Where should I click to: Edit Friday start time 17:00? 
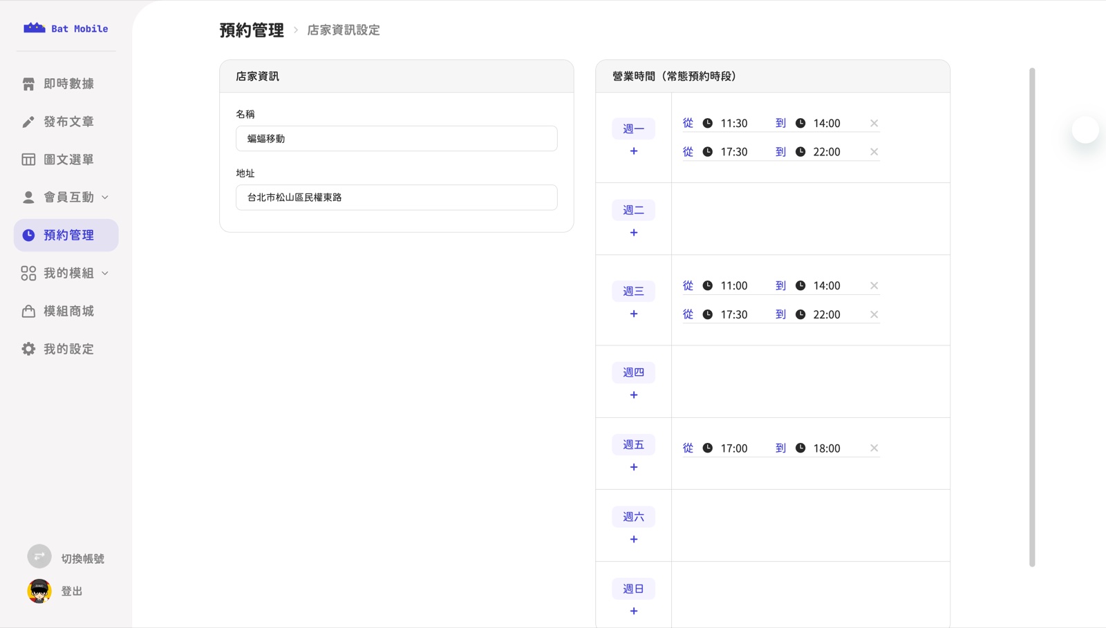734,448
